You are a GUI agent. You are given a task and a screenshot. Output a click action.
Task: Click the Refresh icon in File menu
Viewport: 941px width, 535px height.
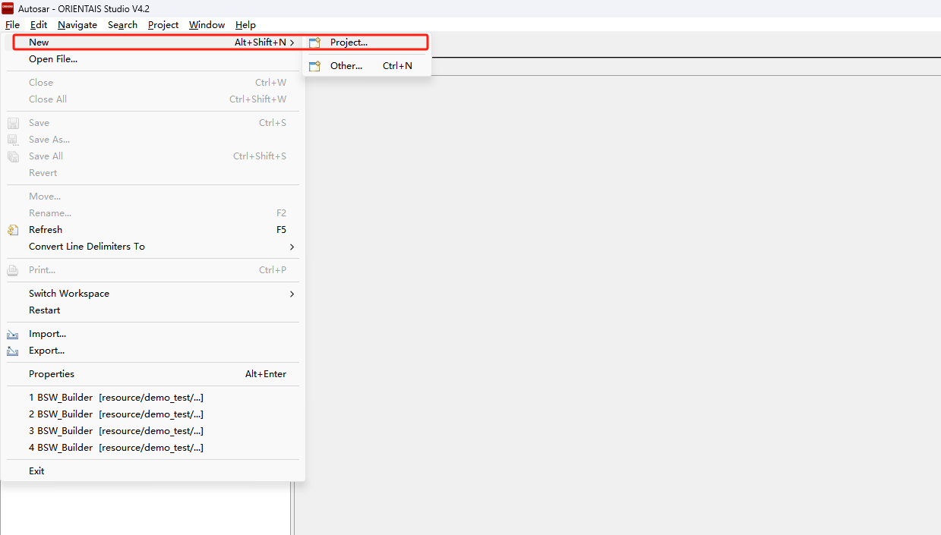point(13,230)
